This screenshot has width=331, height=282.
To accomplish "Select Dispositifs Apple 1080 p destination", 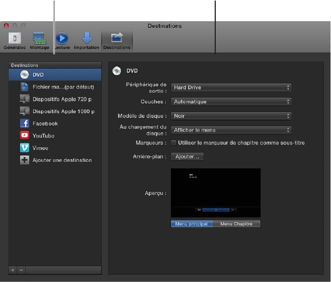I will (55, 111).
